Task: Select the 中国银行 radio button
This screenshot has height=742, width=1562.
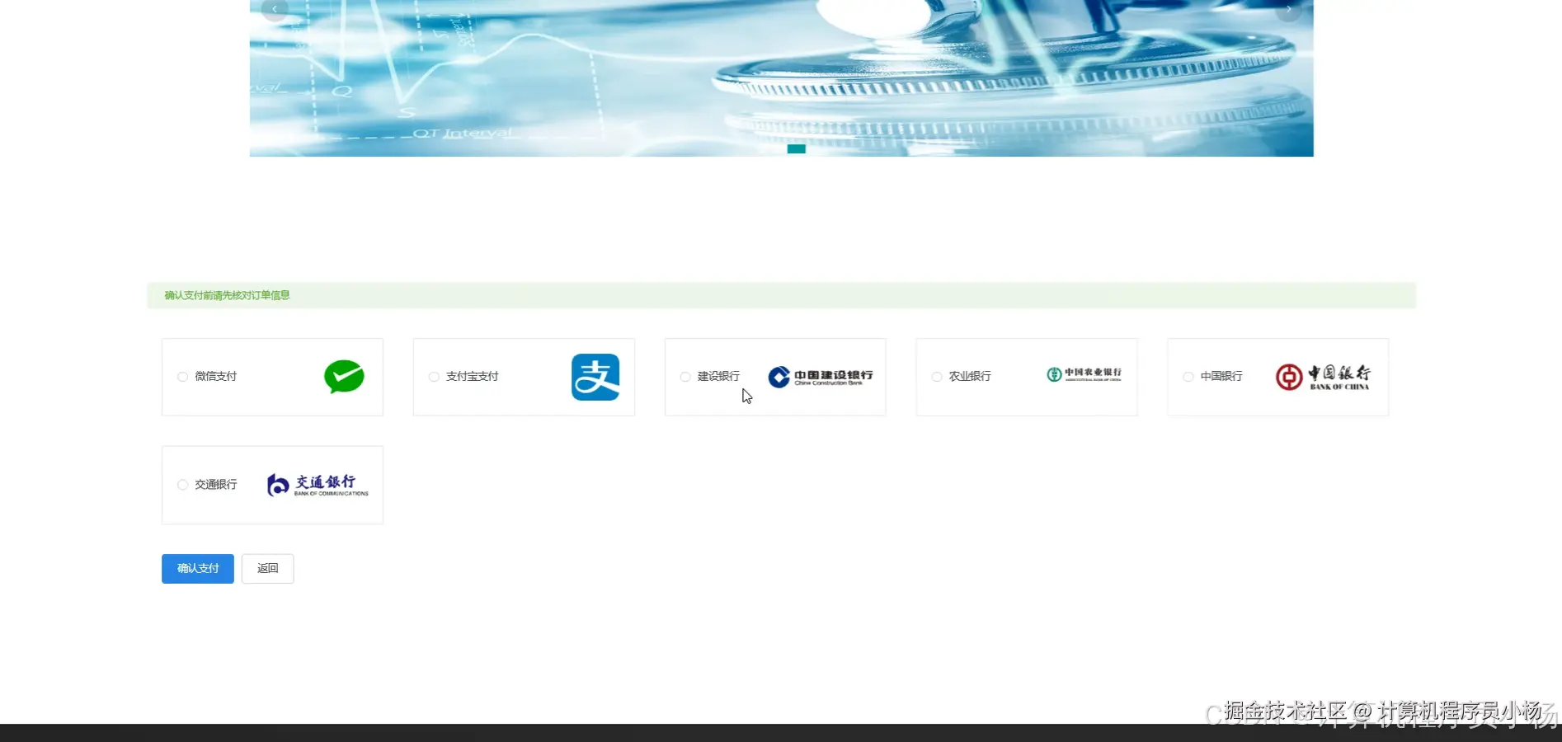Action: [x=1188, y=377]
